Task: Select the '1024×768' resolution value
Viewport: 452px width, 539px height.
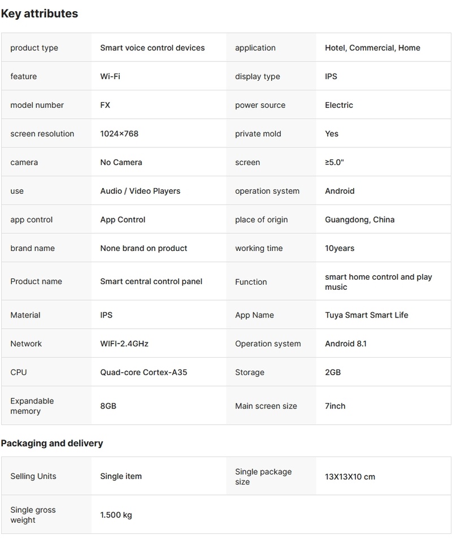Action: pyautogui.click(x=119, y=134)
